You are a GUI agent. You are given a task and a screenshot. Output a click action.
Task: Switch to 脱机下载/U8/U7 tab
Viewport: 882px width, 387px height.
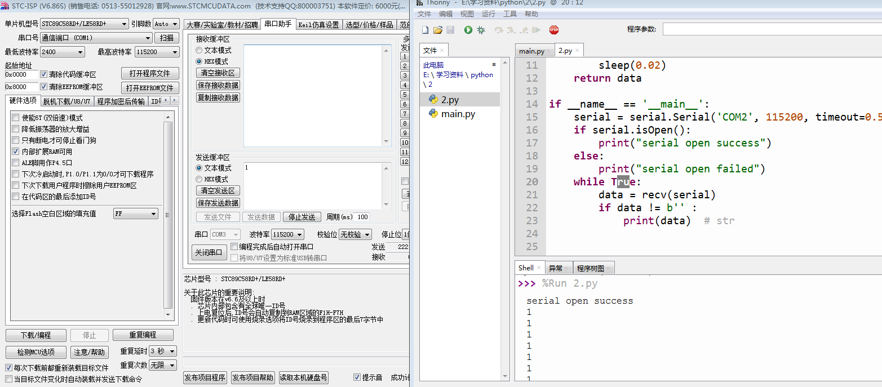pyautogui.click(x=67, y=101)
